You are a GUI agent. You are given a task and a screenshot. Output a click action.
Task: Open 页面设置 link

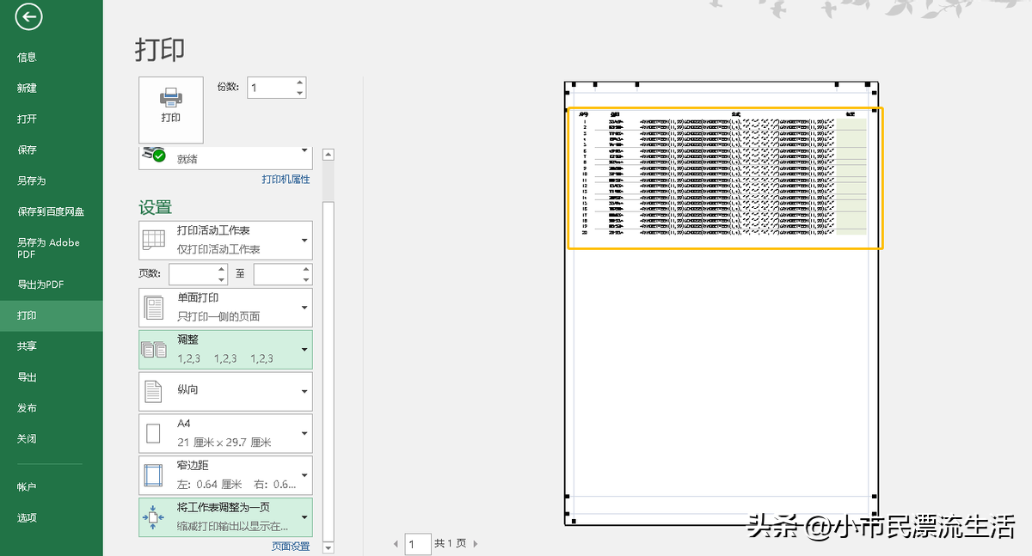coord(291,547)
